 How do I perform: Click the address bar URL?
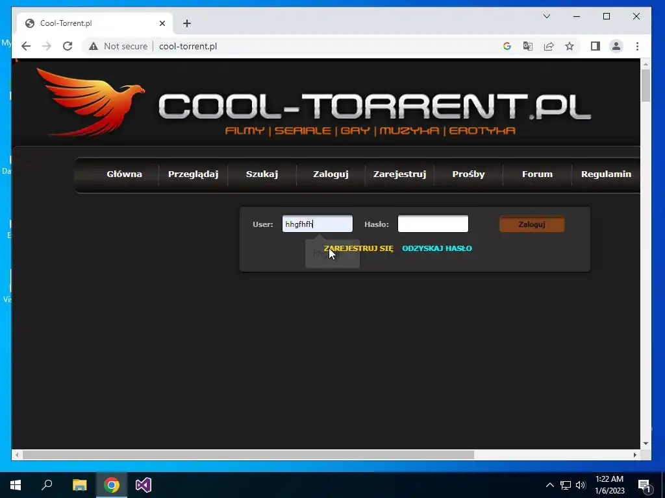[x=188, y=46]
